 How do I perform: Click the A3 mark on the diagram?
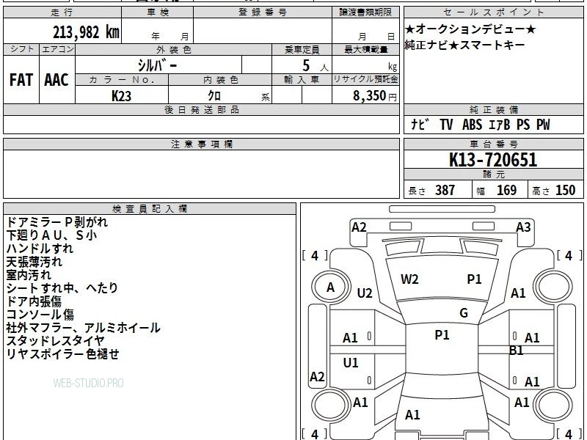(x=523, y=227)
